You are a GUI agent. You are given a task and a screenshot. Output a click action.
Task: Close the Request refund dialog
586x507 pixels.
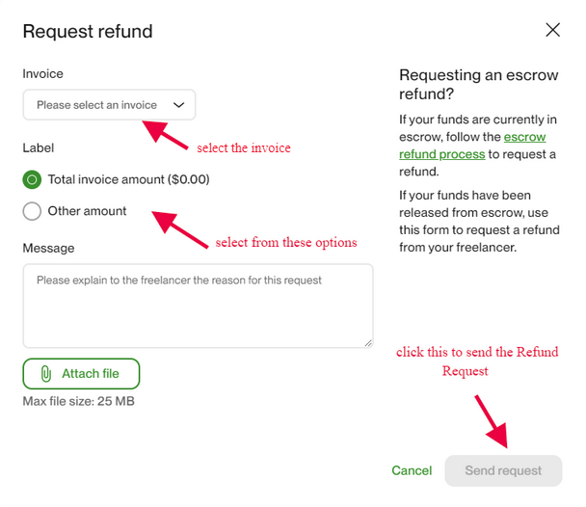tap(552, 30)
